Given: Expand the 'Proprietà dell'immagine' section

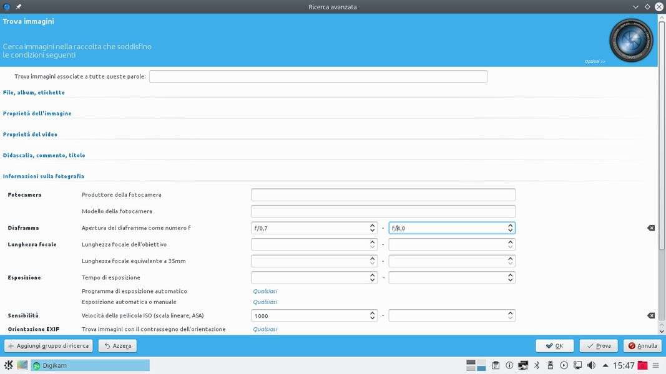Looking at the screenshot, I should tap(37, 113).
